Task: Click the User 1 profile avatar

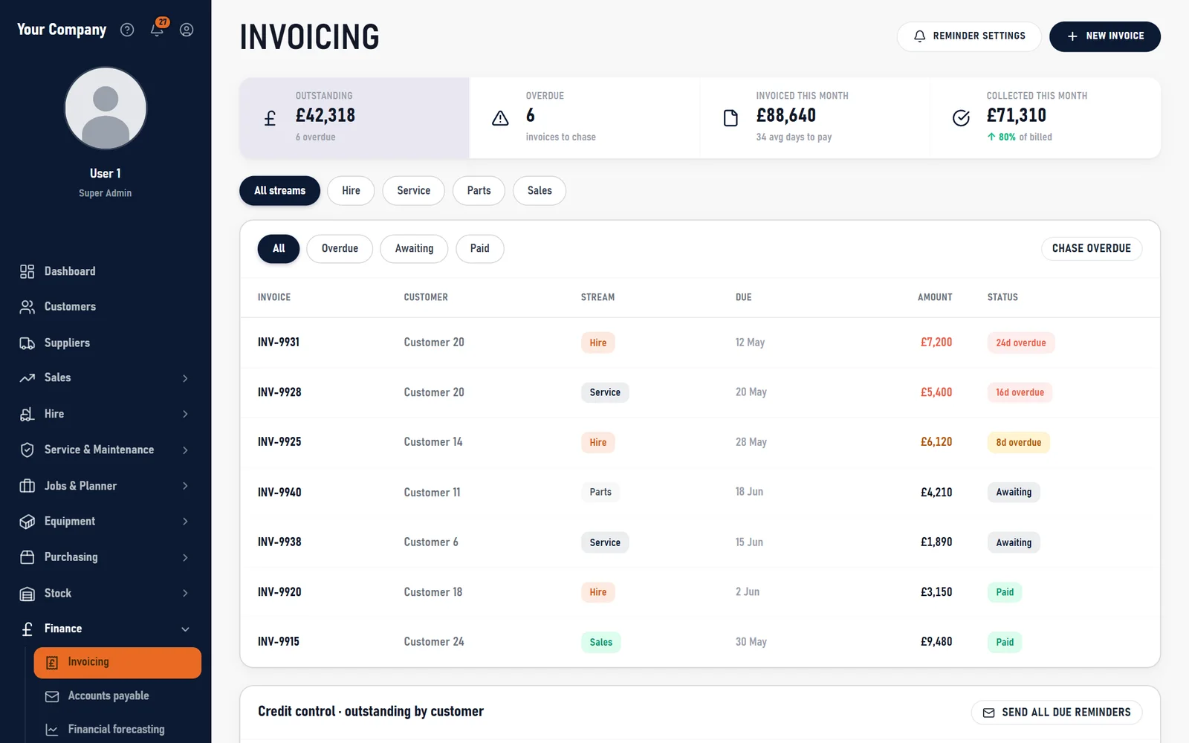Action: tap(106, 108)
